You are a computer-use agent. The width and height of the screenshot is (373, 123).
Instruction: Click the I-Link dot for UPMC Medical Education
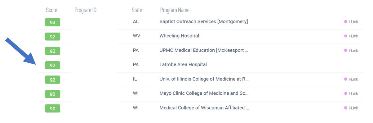(345, 51)
